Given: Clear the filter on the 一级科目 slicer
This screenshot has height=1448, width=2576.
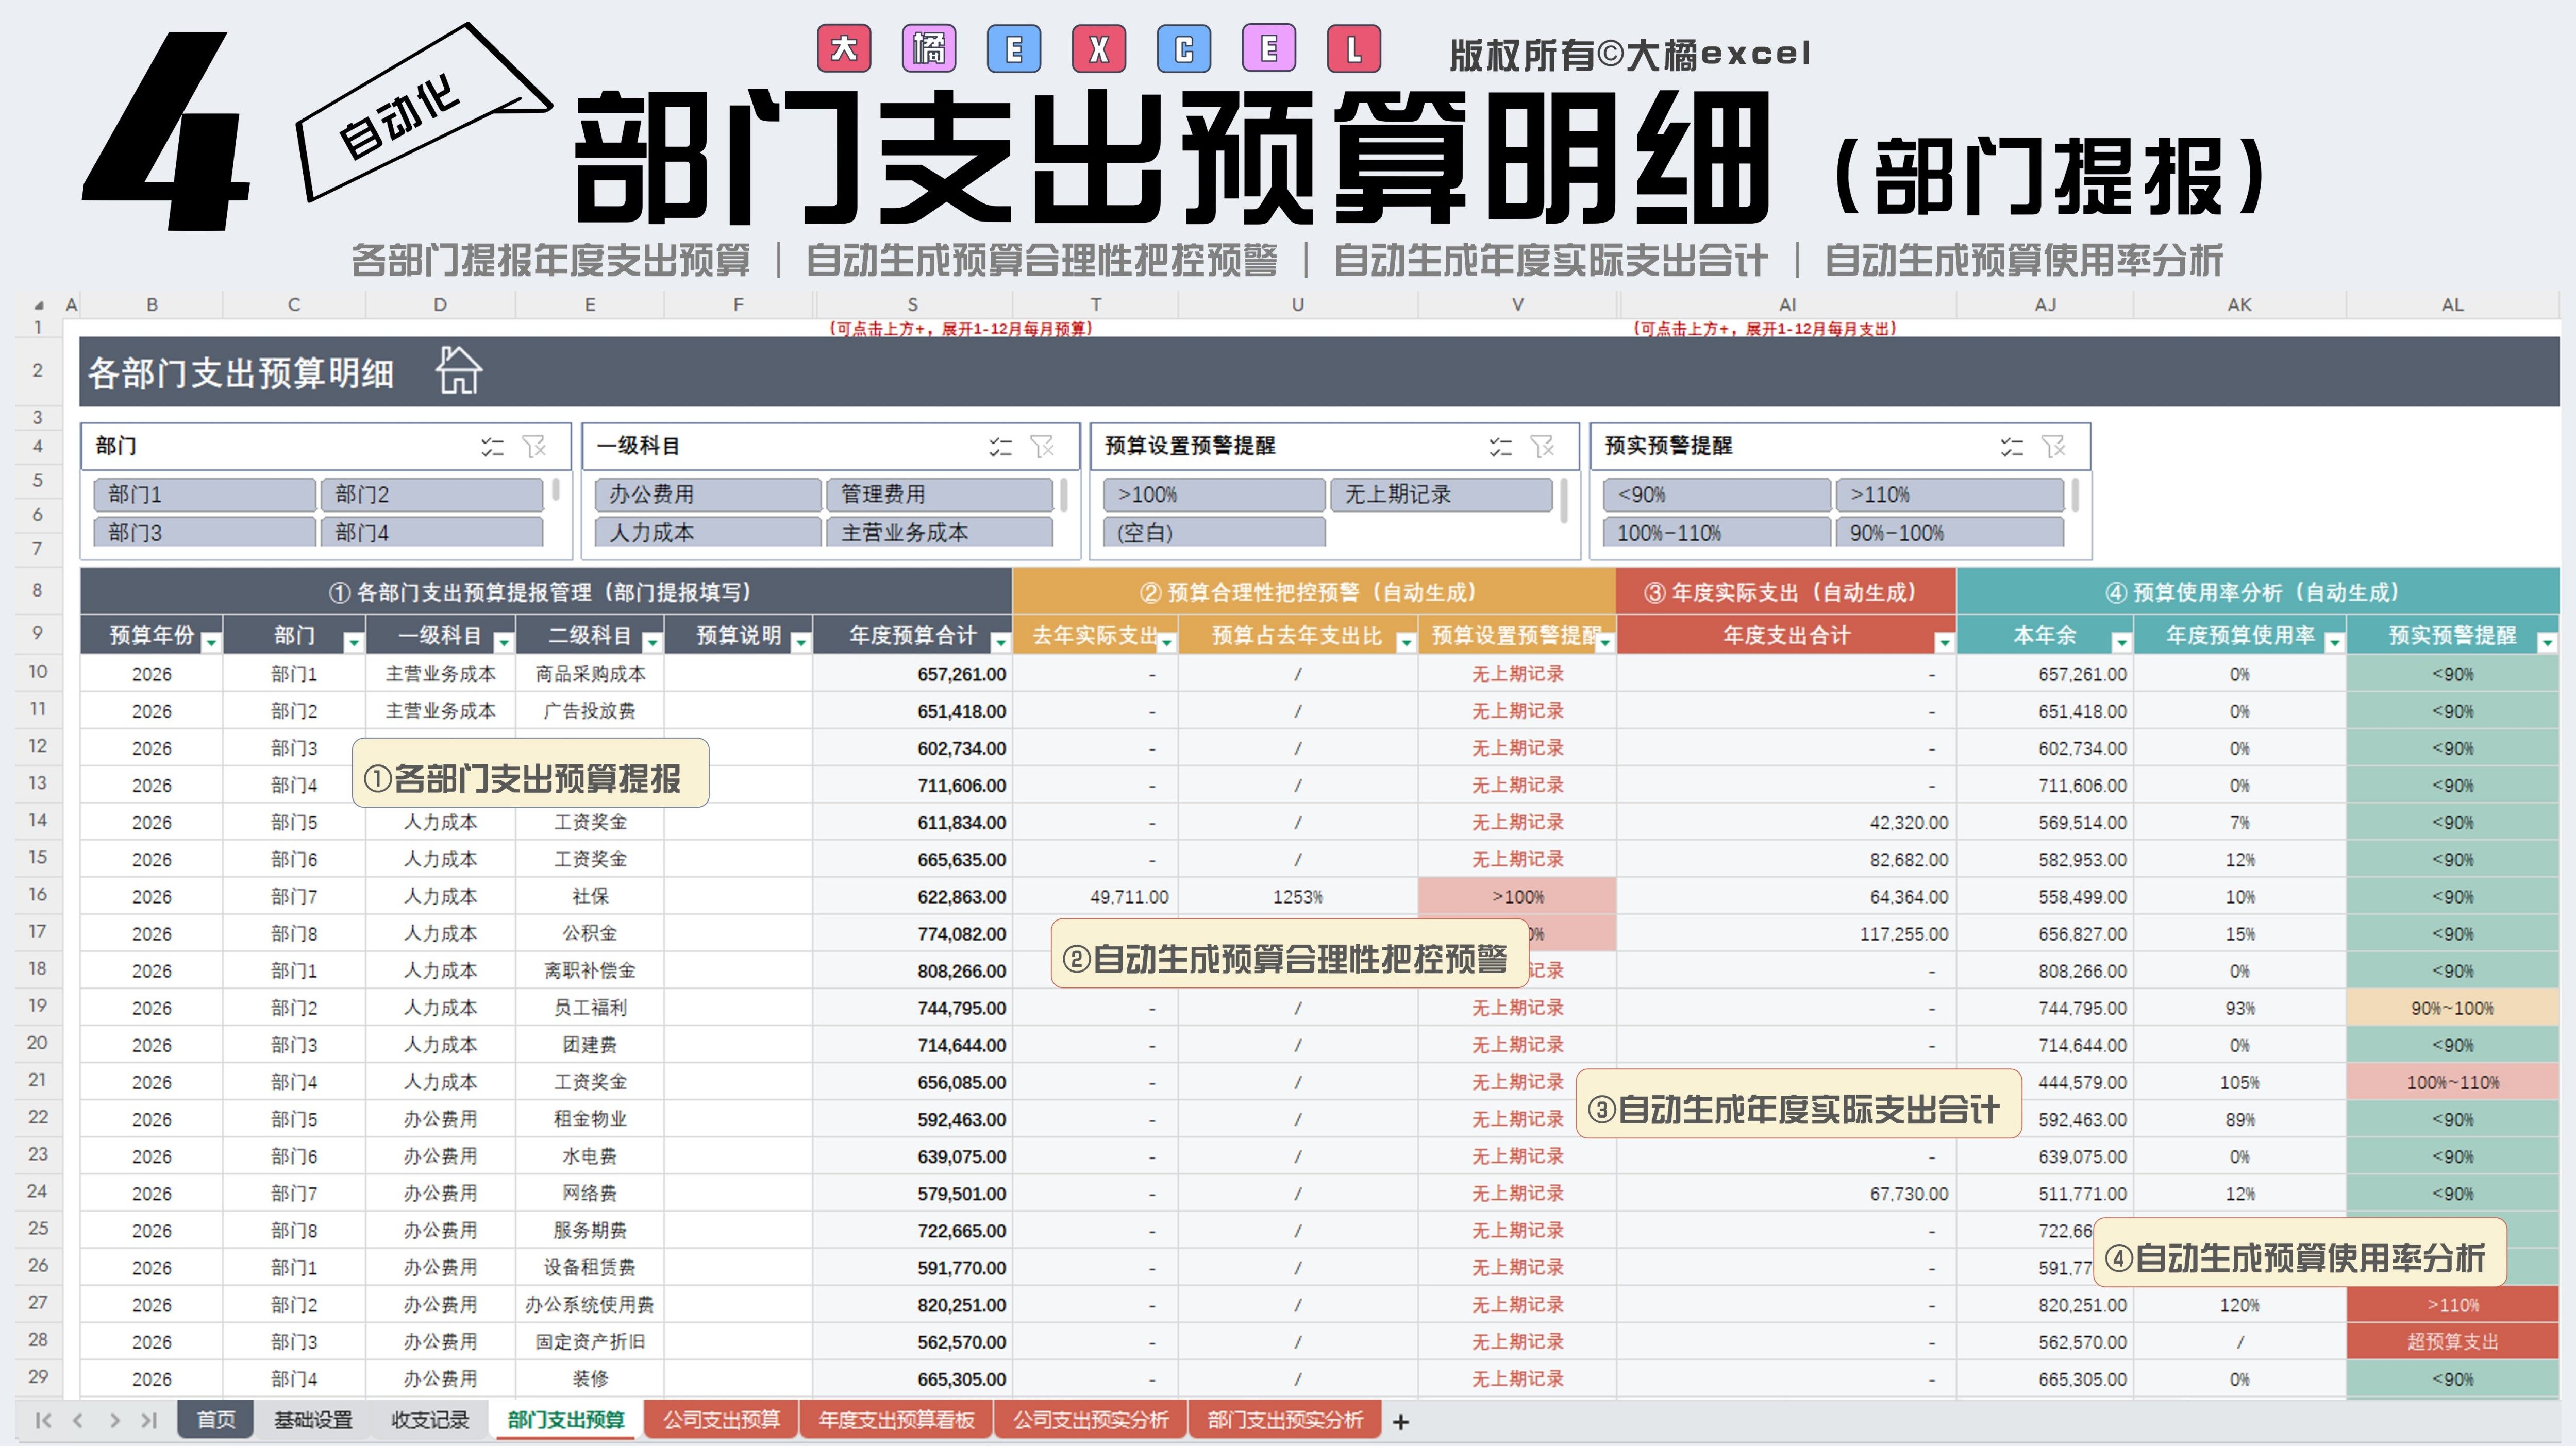Looking at the screenshot, I should (1043, 447).
